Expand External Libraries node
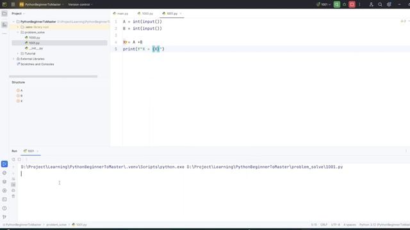The width and height of the screenshot is (410, 230). [x=13, y=59]
